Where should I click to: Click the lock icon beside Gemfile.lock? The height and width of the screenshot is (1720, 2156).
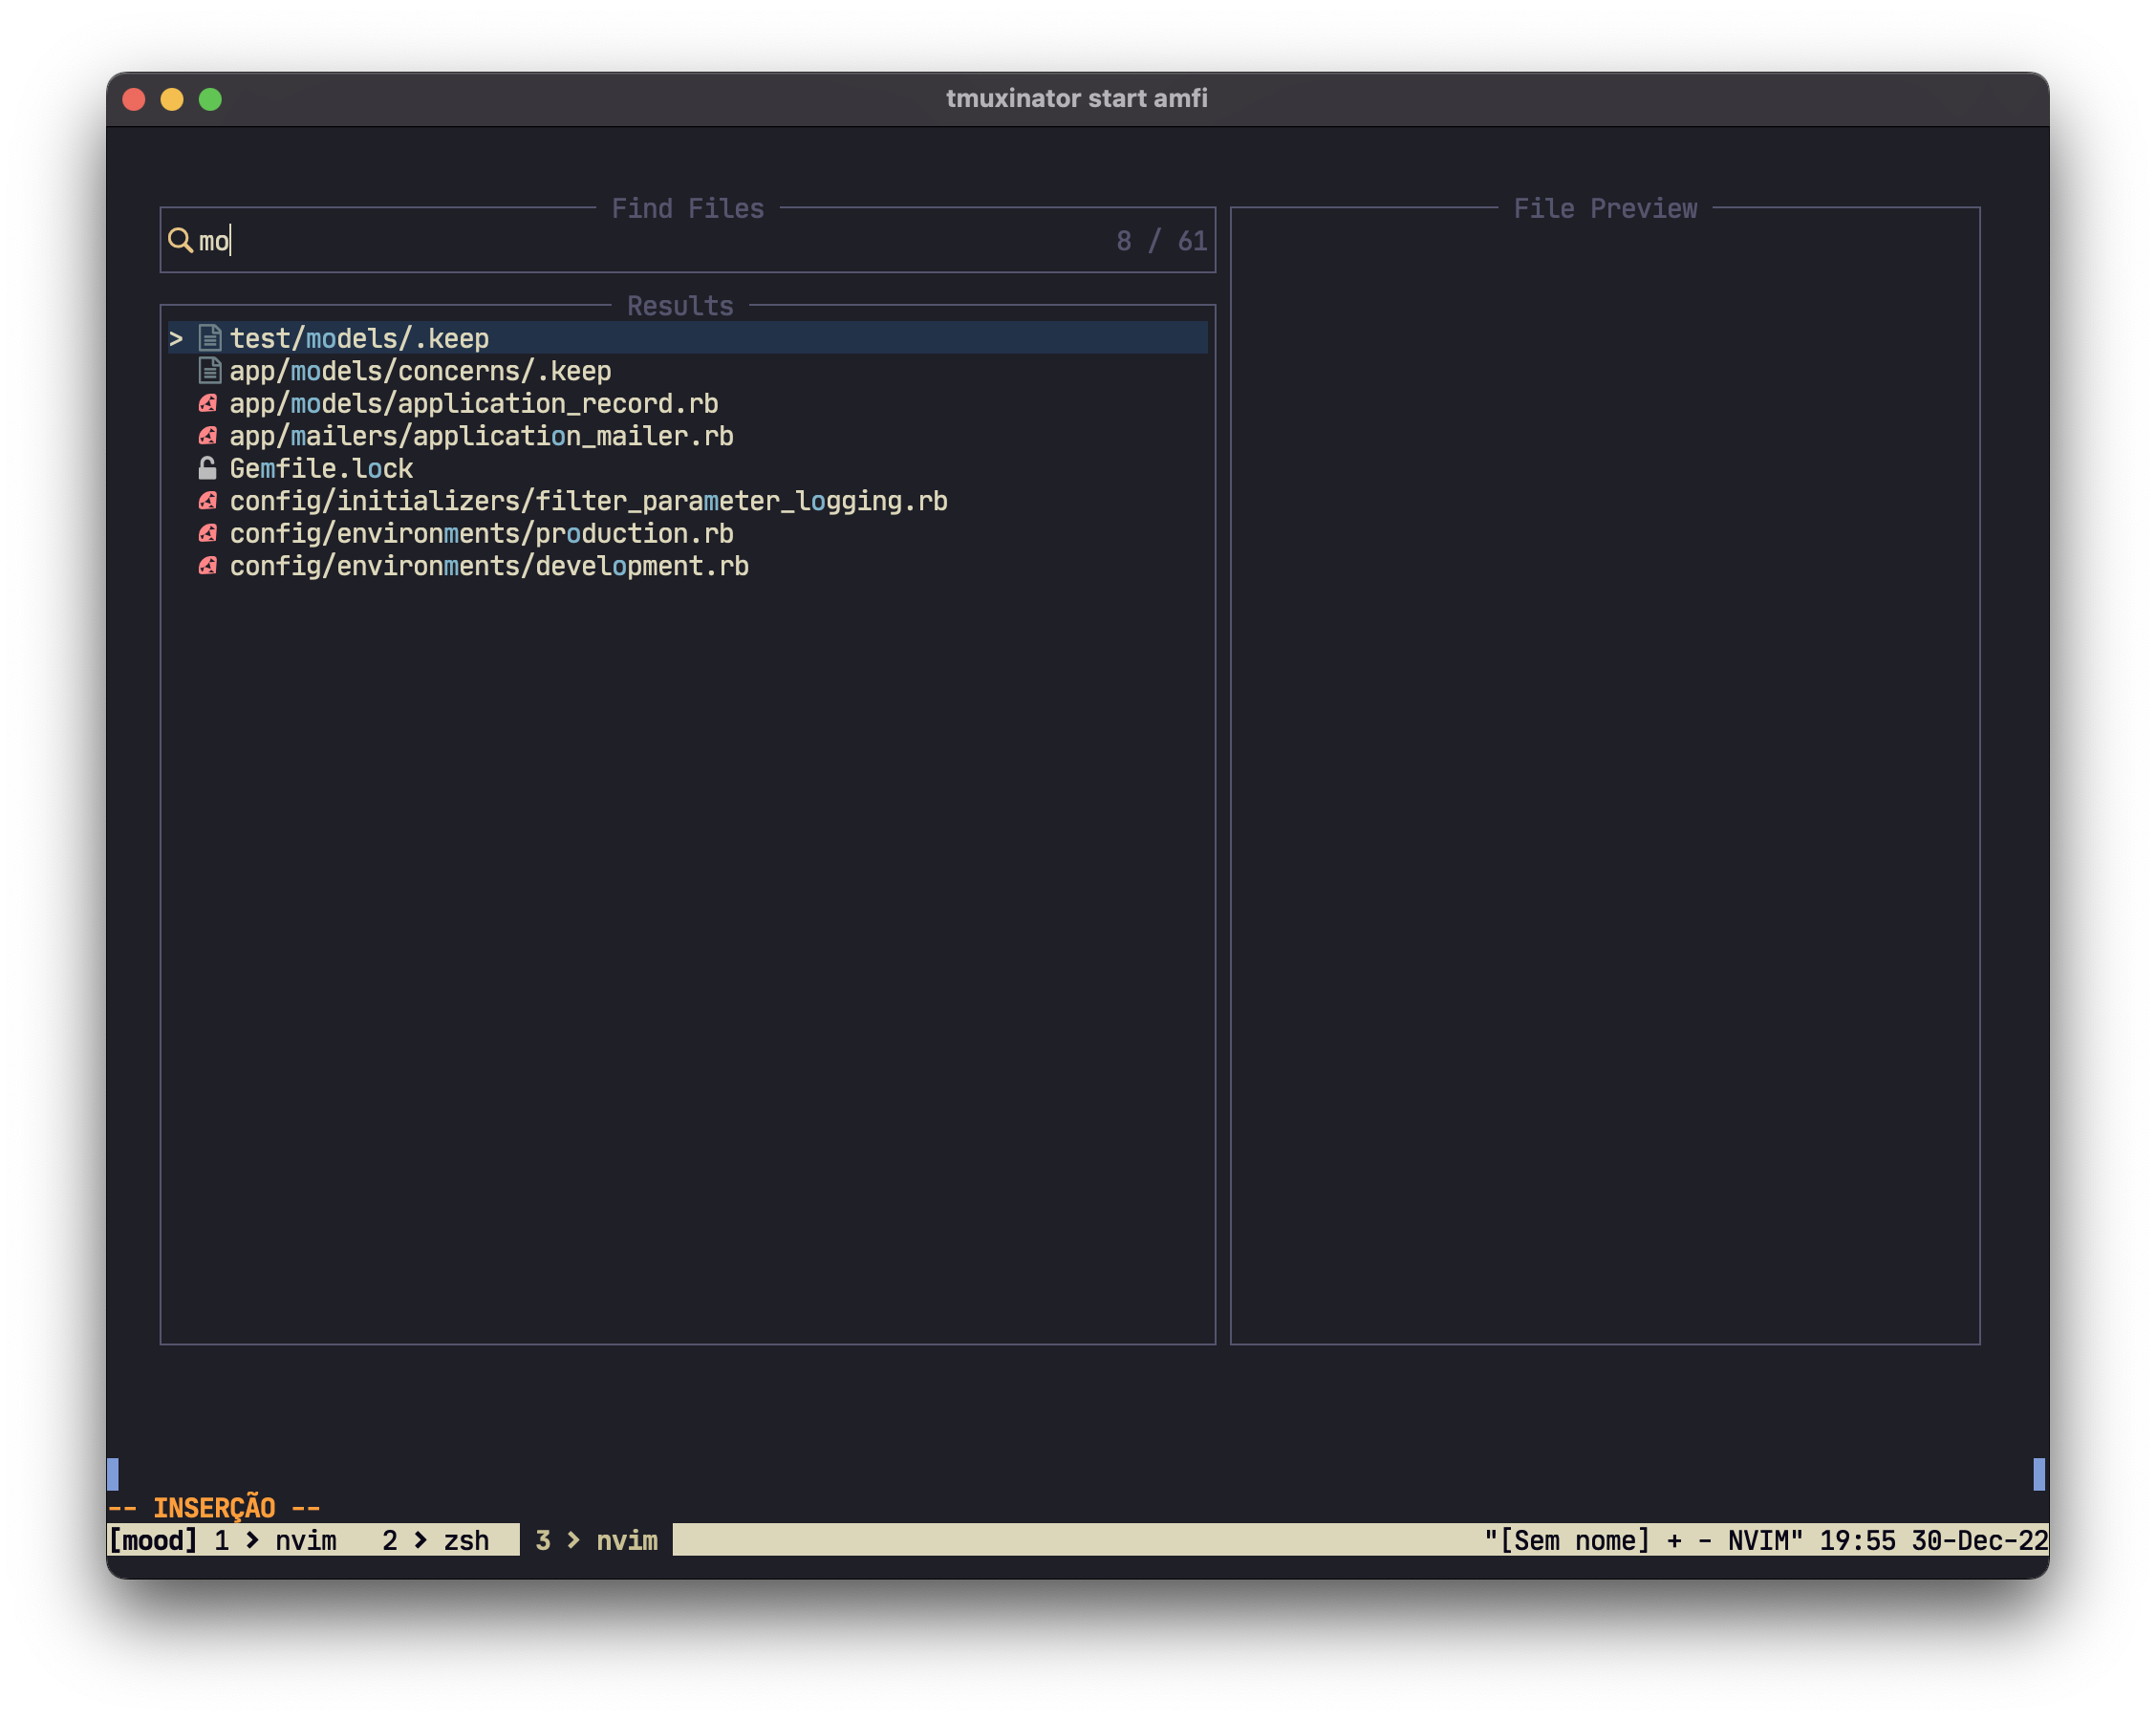(x=208, y=469)
